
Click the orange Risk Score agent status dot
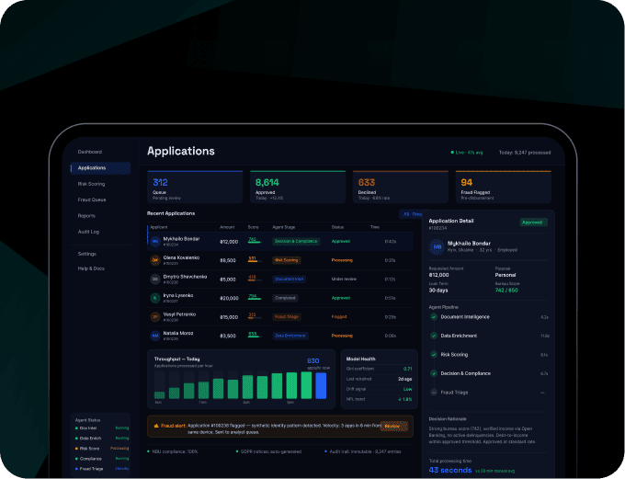point(76,449)
